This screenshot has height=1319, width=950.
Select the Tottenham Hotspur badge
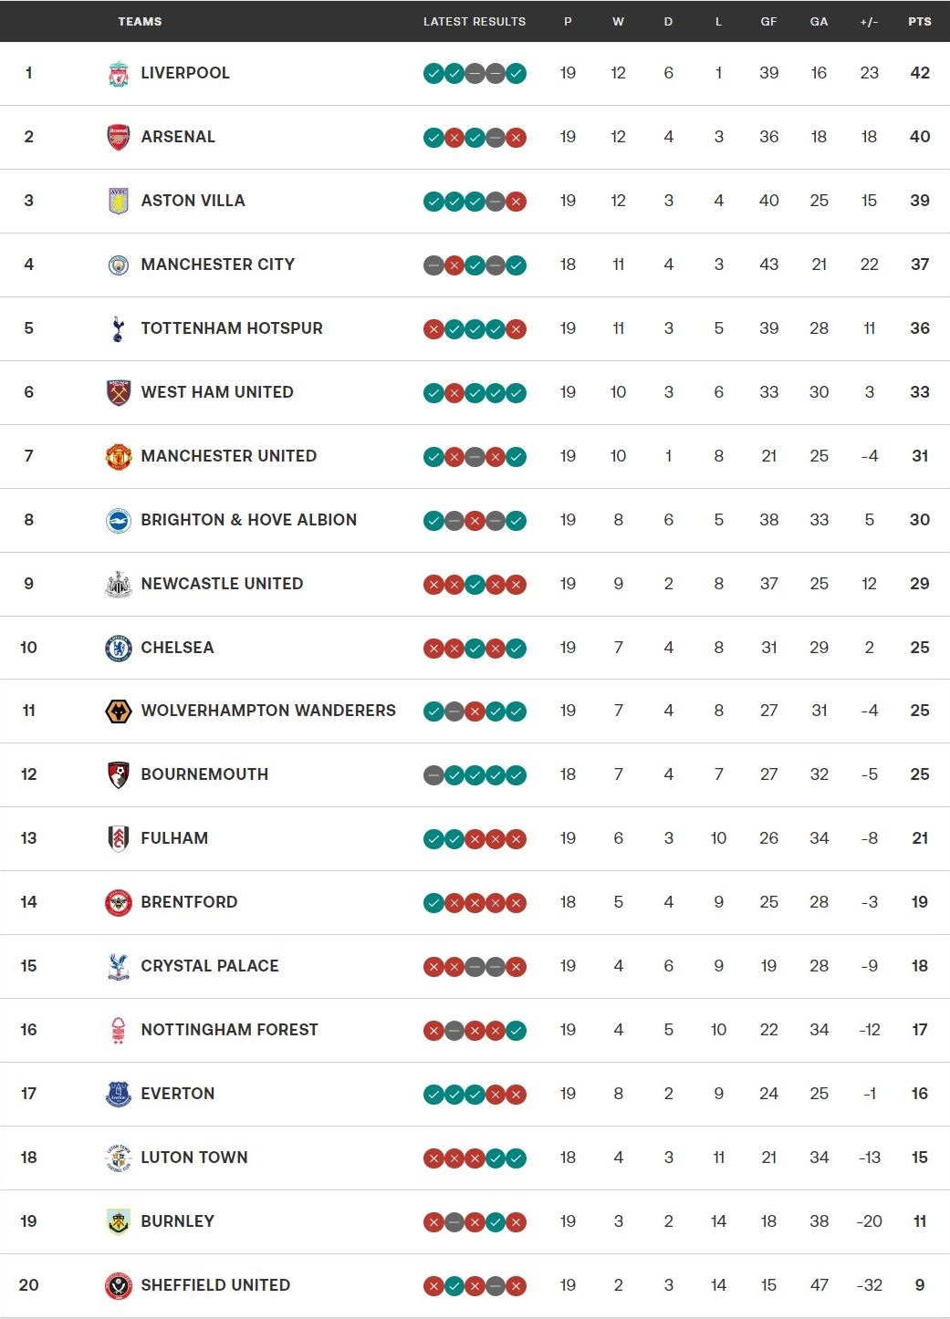(120, 328)
